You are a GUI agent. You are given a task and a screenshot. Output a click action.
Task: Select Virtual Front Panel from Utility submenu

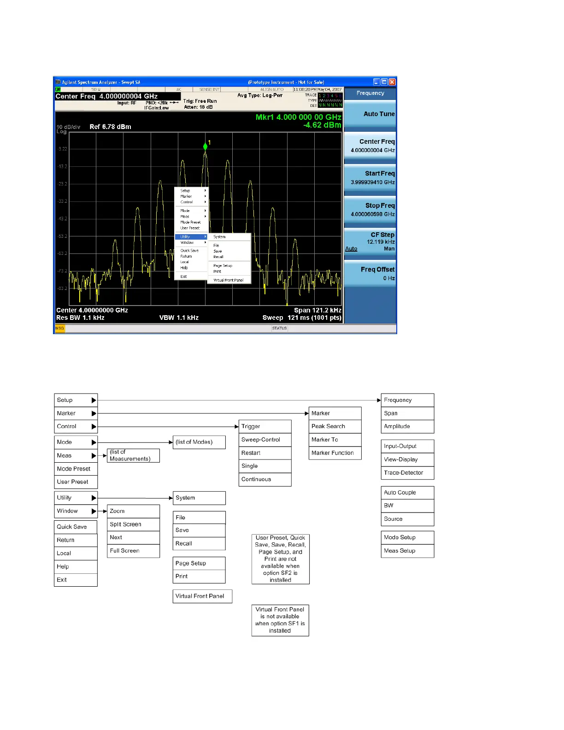229,280
